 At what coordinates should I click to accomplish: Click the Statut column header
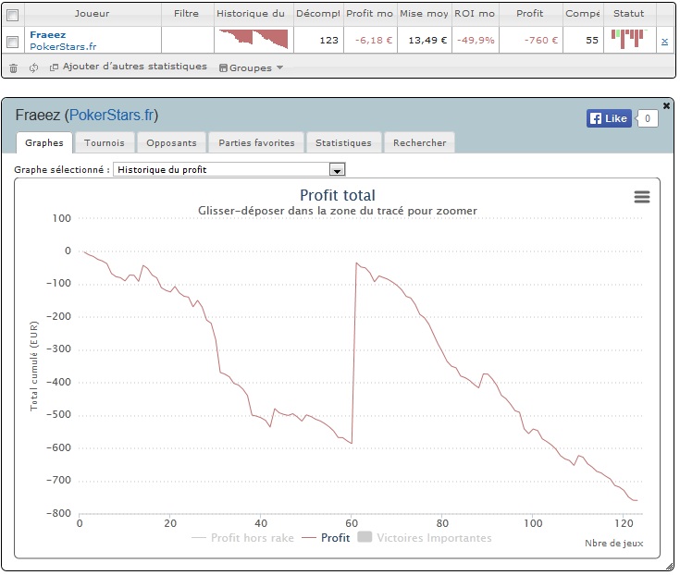[x=629, y=14]
